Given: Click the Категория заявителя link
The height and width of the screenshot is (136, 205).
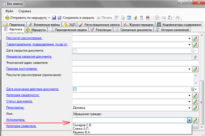Looking at the screenshot, I should (x=21, y=126).
